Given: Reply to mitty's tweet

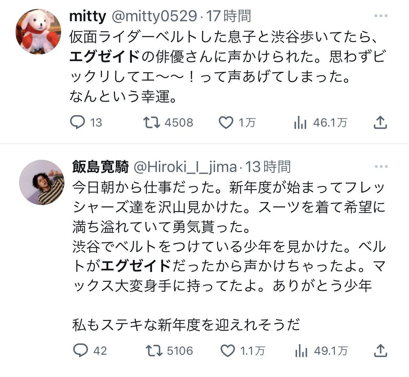Looking at the screenshot, I should pyautogui.click(x=77, y=122).
